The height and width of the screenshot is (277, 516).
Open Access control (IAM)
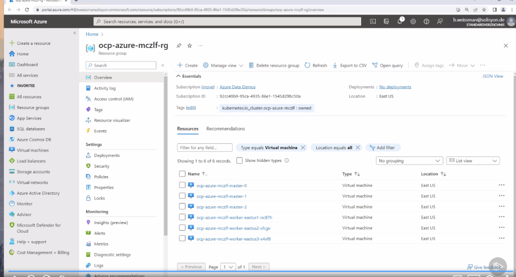point(113,99)
